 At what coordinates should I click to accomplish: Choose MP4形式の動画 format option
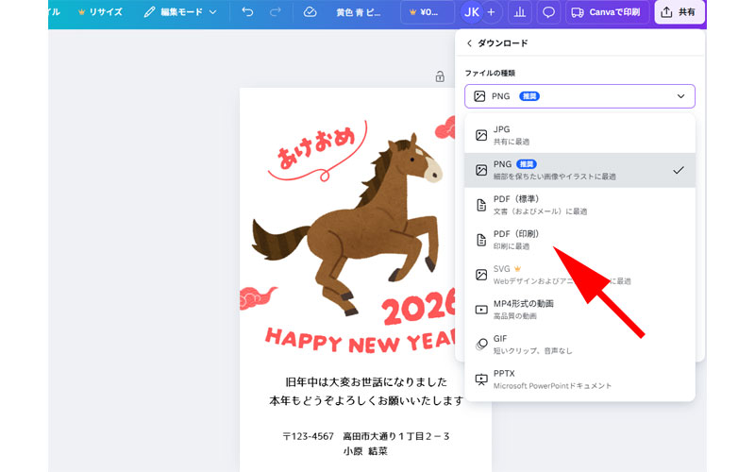pyautogui.click(x=579, y=310)
